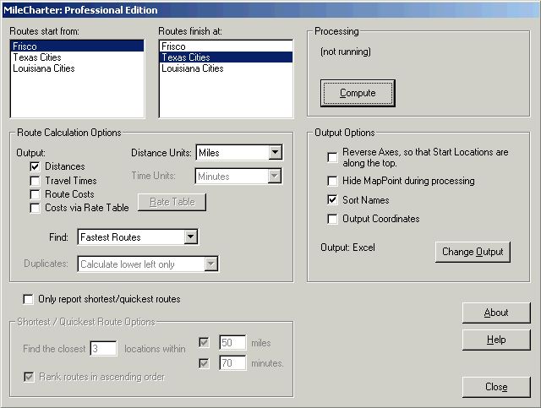Select Frisco in Routes start from list
This screenshot has height=408, width=541.
[x=78, y=46]
